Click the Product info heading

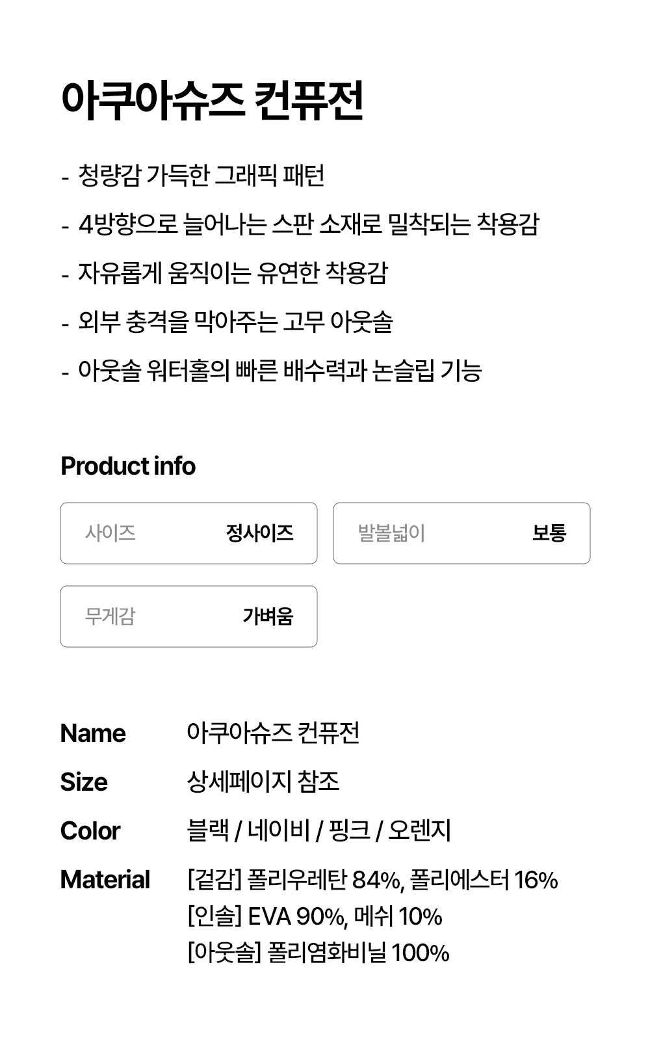128,466
